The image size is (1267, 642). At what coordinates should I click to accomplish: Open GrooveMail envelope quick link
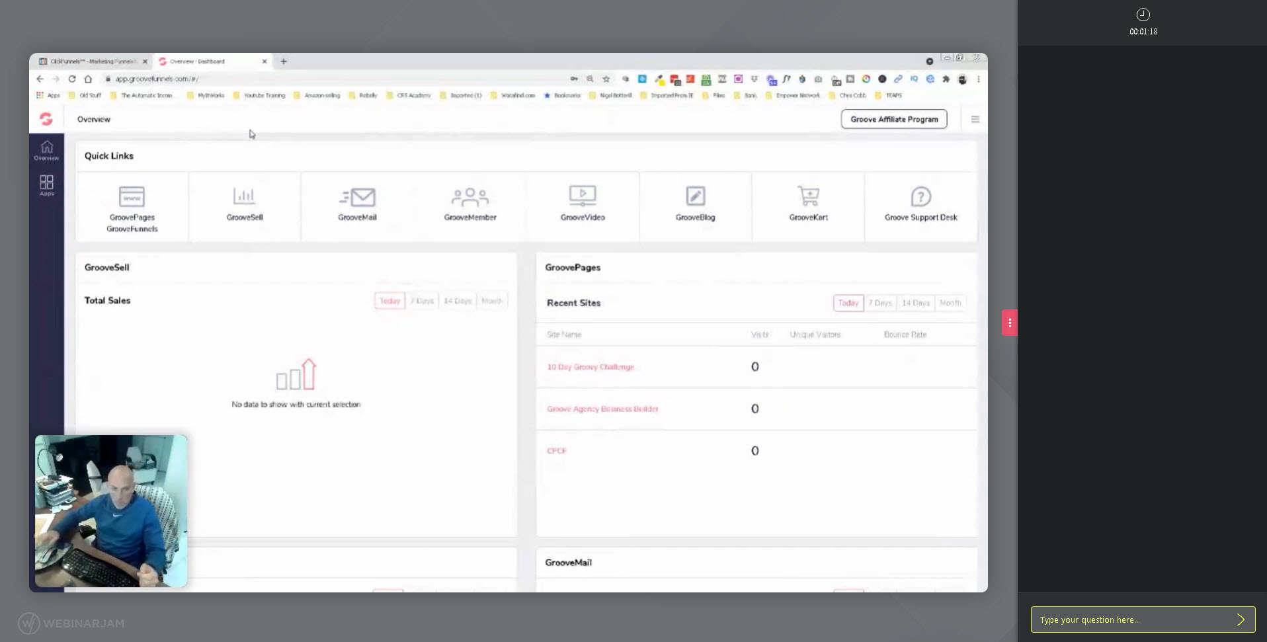(357, 197)
